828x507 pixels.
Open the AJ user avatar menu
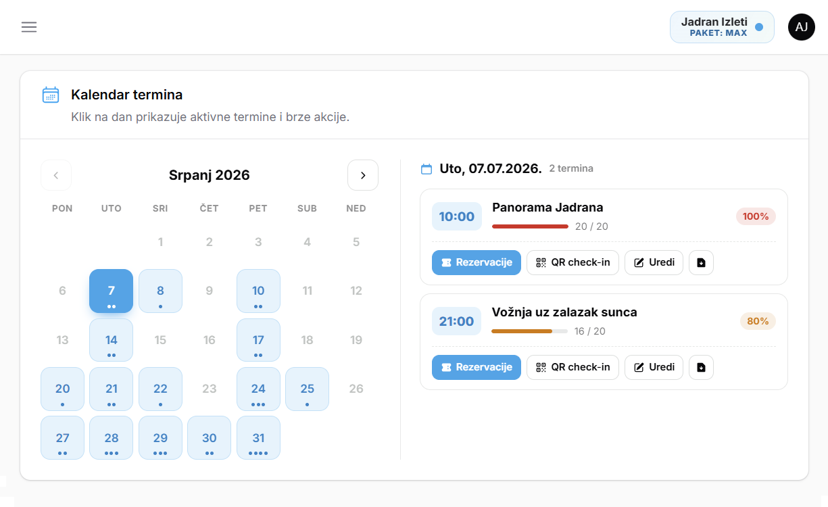[x=802, y=27]
